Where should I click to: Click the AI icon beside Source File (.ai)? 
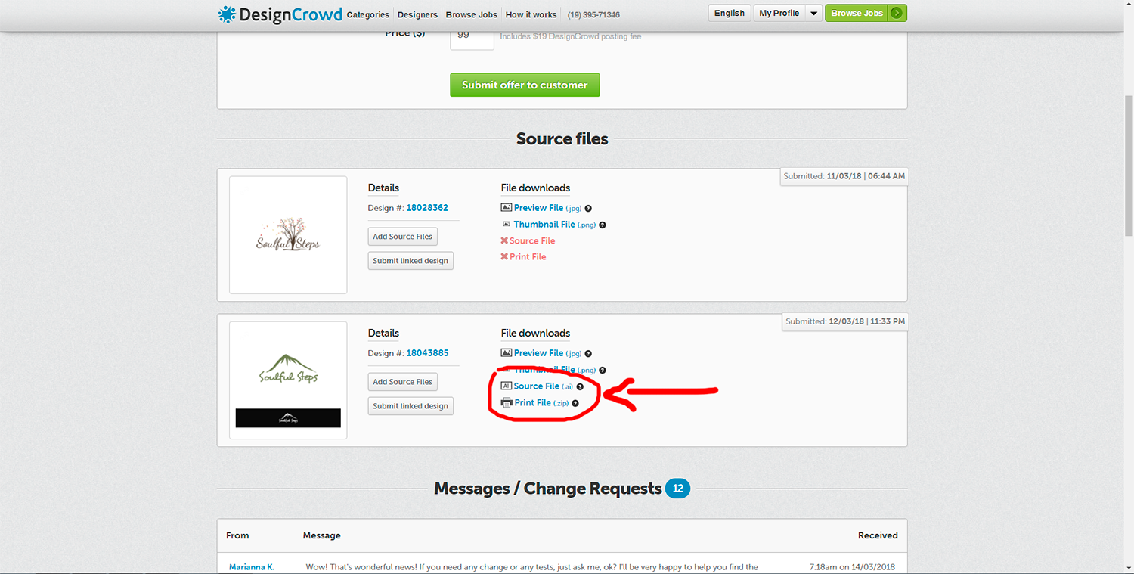click(x=507, y=386)
